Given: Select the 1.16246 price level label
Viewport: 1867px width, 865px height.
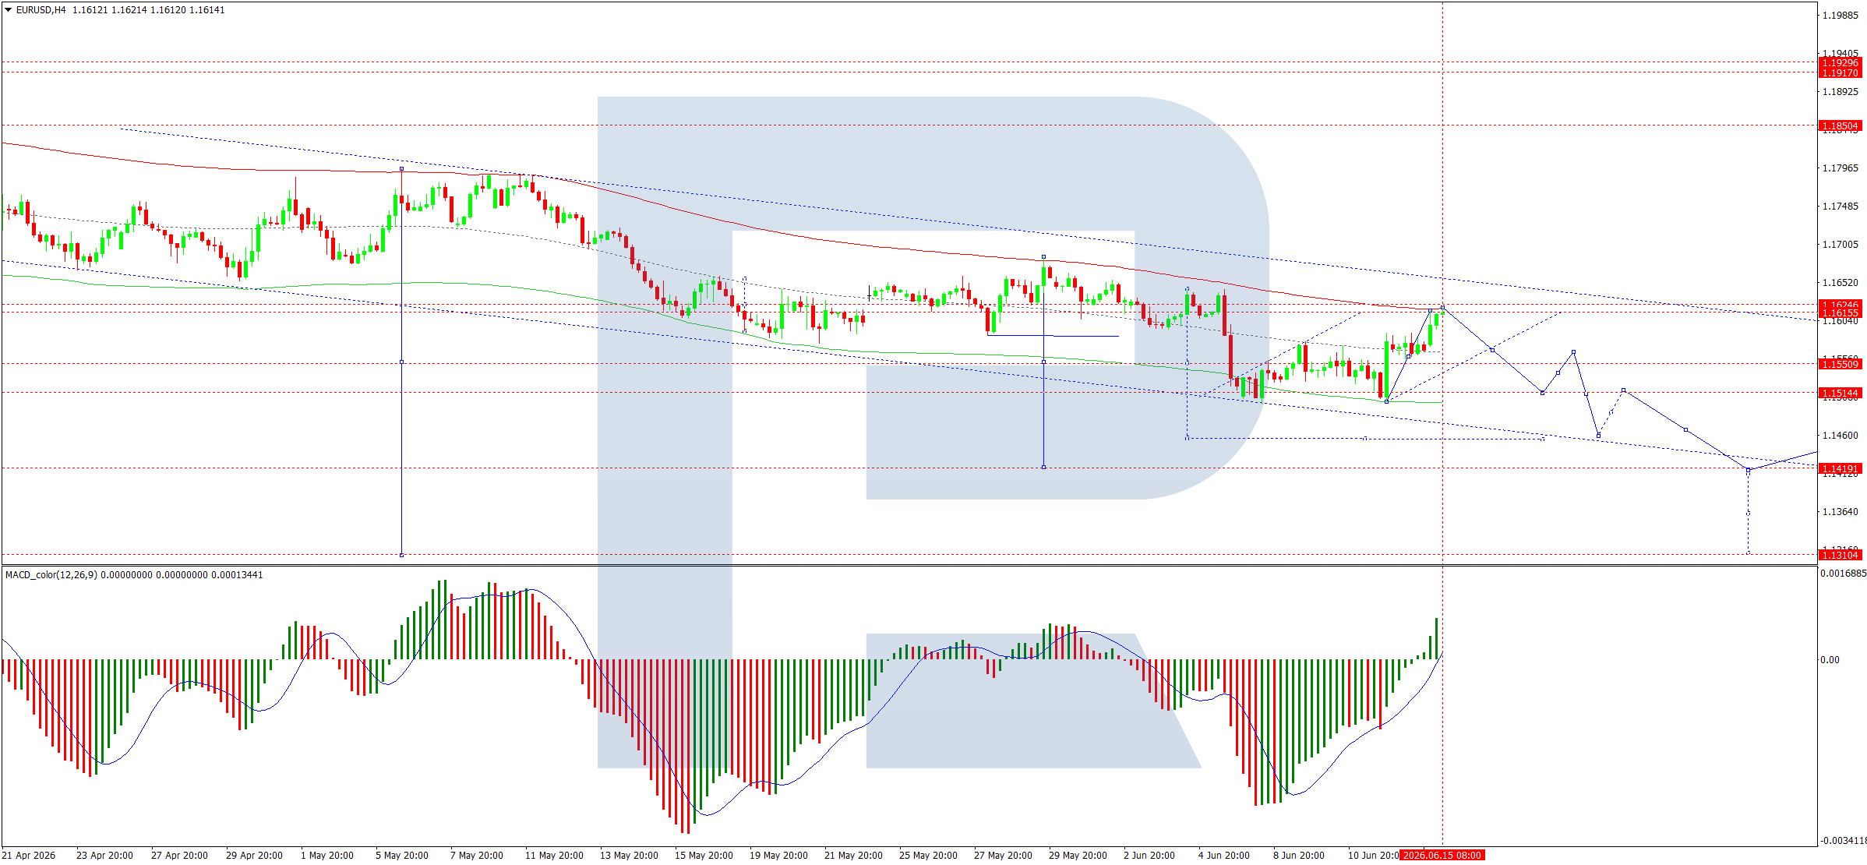Looking at the screenshot, I should [x=1840, y=305].
